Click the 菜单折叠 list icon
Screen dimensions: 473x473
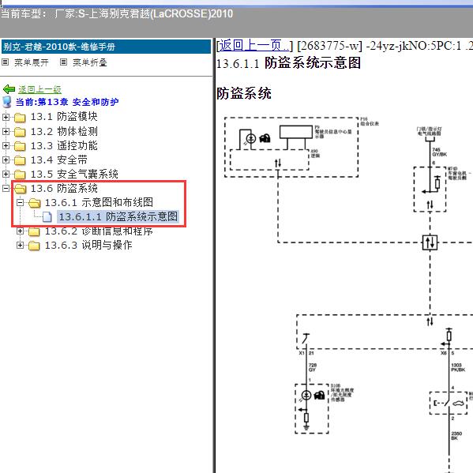(x=63, y=62)
